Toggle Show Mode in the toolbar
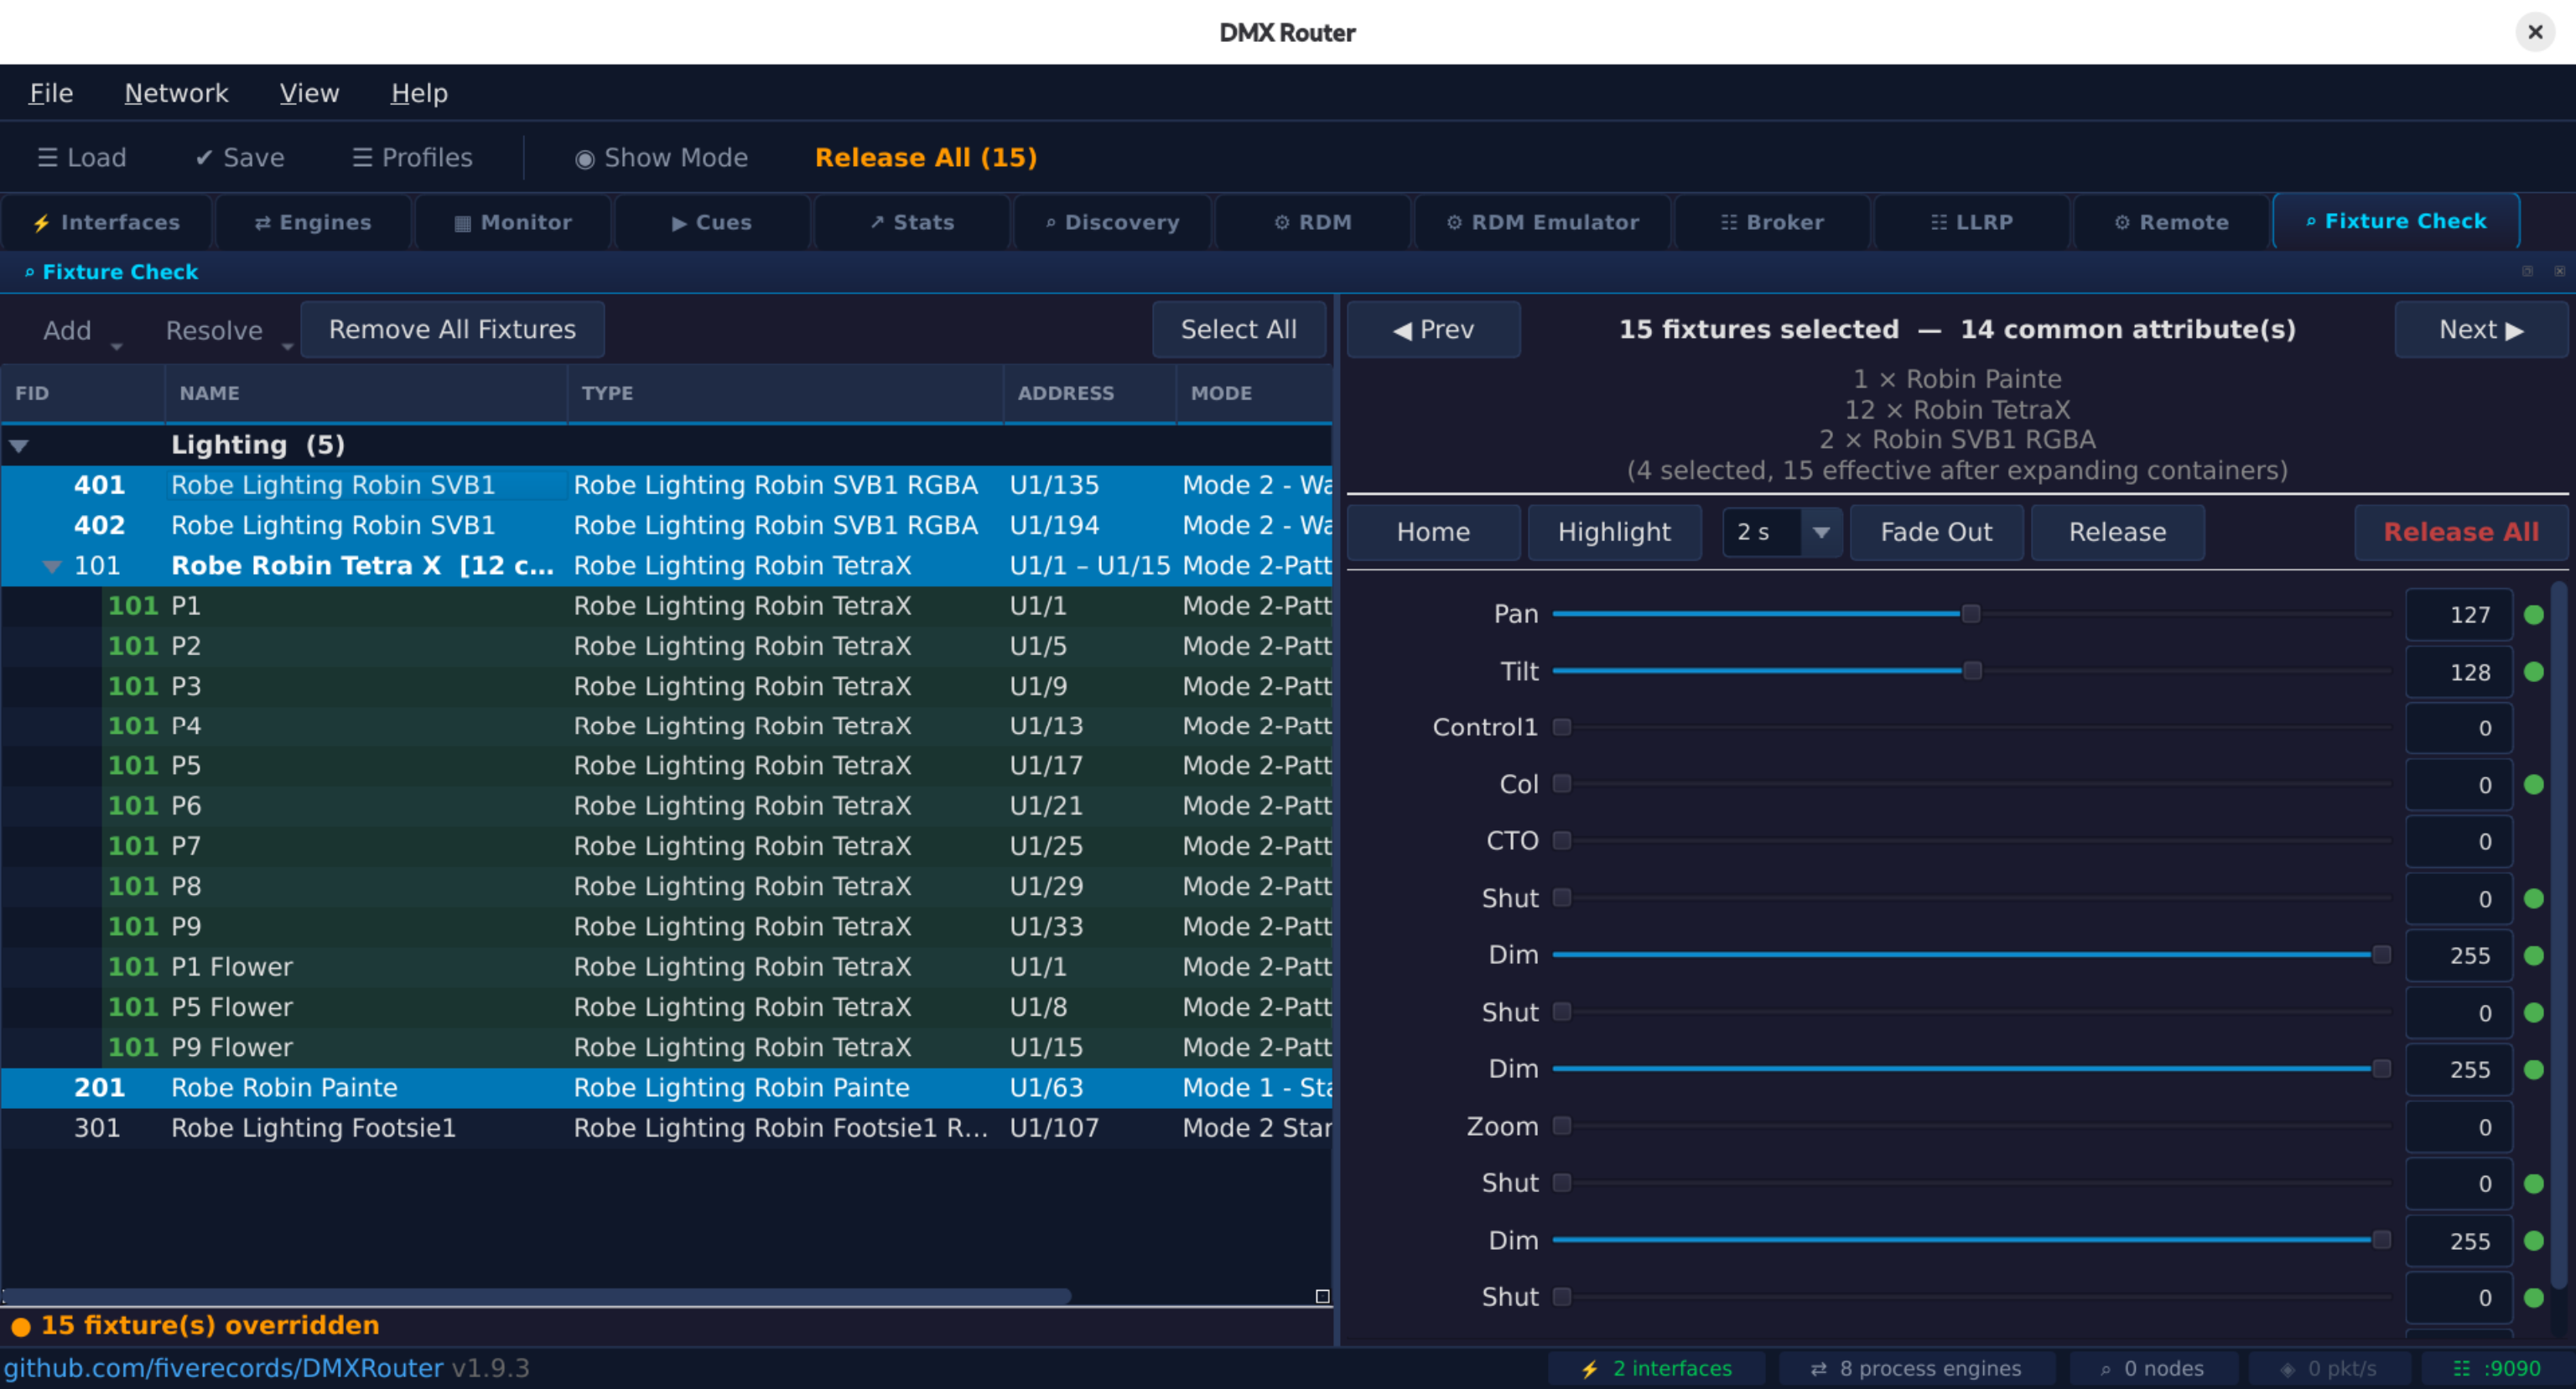The height and width of the screenshot is (1389, 2576). pyautogui.click(x=661, y=157)
